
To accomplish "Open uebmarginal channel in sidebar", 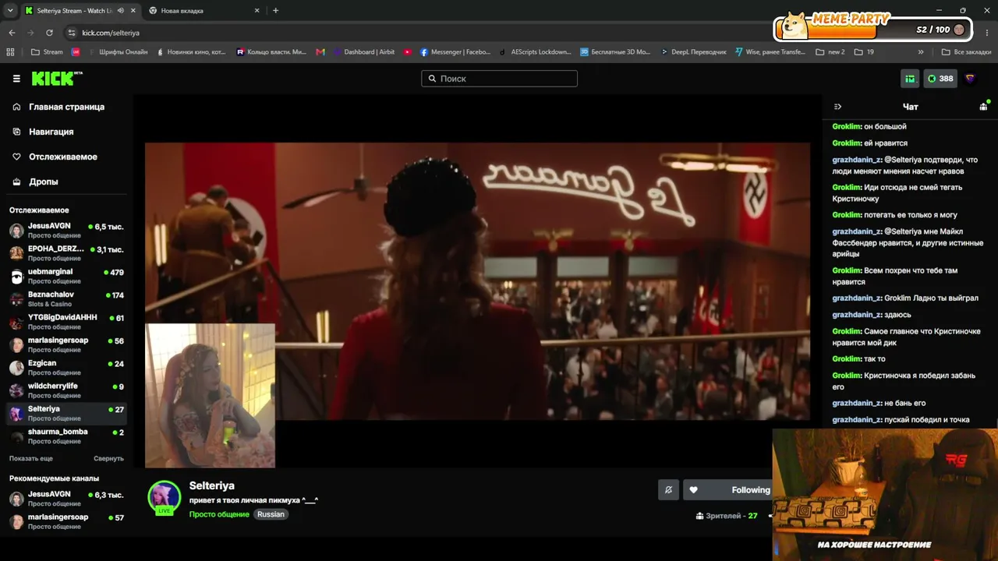I will (x=66, y=277).
